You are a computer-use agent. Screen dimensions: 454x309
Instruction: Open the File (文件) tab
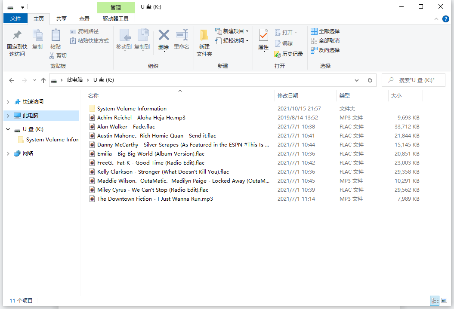(x=15, y=18)
